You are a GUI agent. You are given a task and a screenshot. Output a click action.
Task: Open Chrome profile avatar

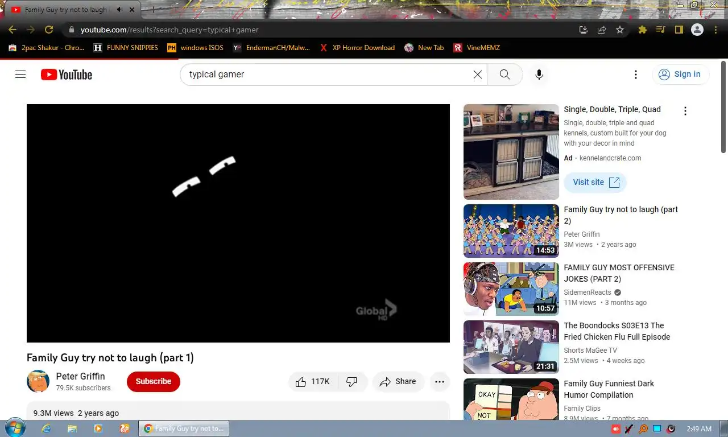697,30
